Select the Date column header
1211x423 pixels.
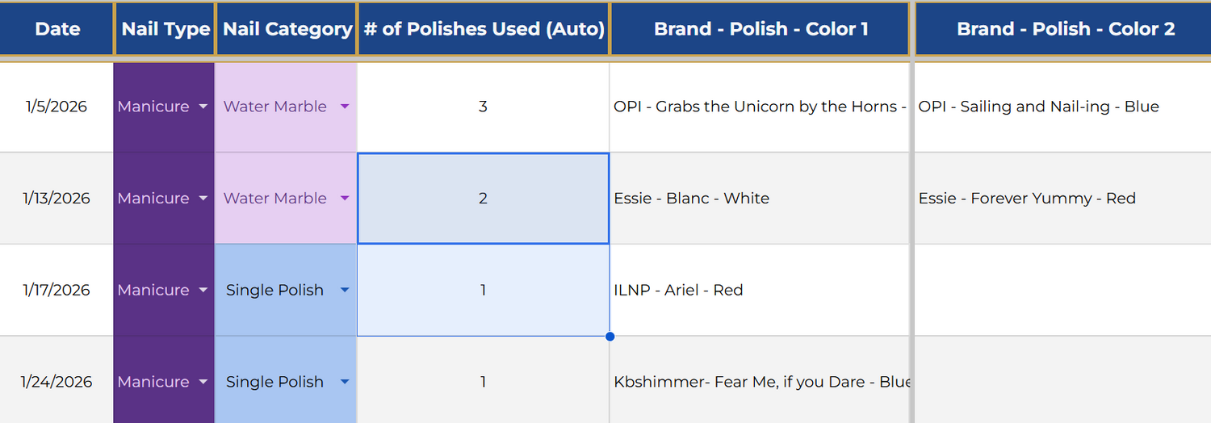(x=57, y=29)
